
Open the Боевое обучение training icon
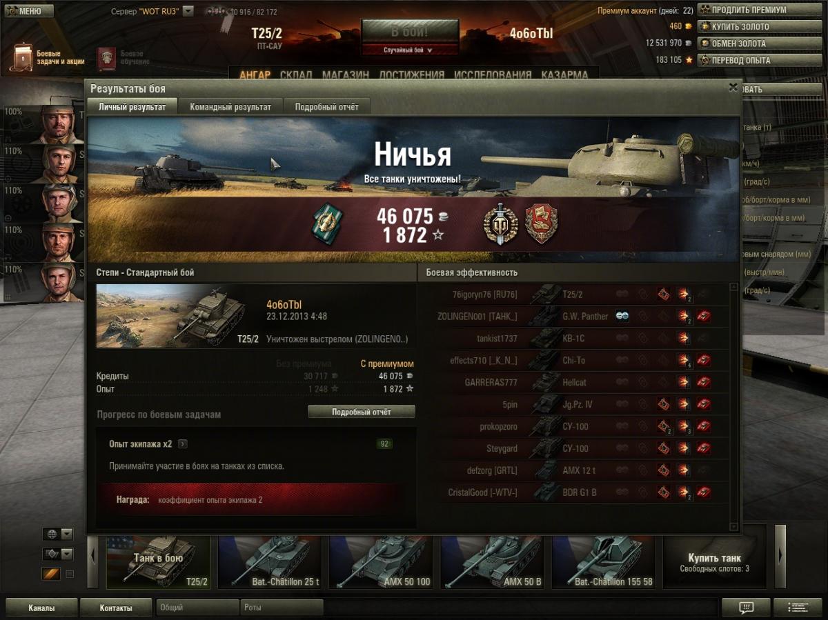coord(106,59)
